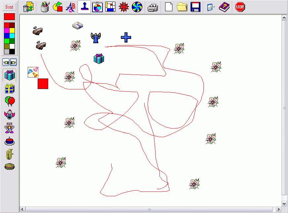Select the blue and yellow present stamp
288x213 pixels.
10,89
